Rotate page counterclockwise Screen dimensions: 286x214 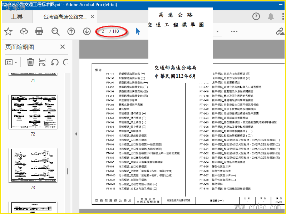coord(55,62)
